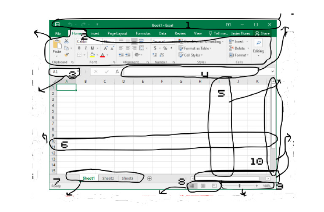Image resolution: width=324 pixels, height=212 pixels.
Task: Click Format in the Cells group
Action: [239, 55]
